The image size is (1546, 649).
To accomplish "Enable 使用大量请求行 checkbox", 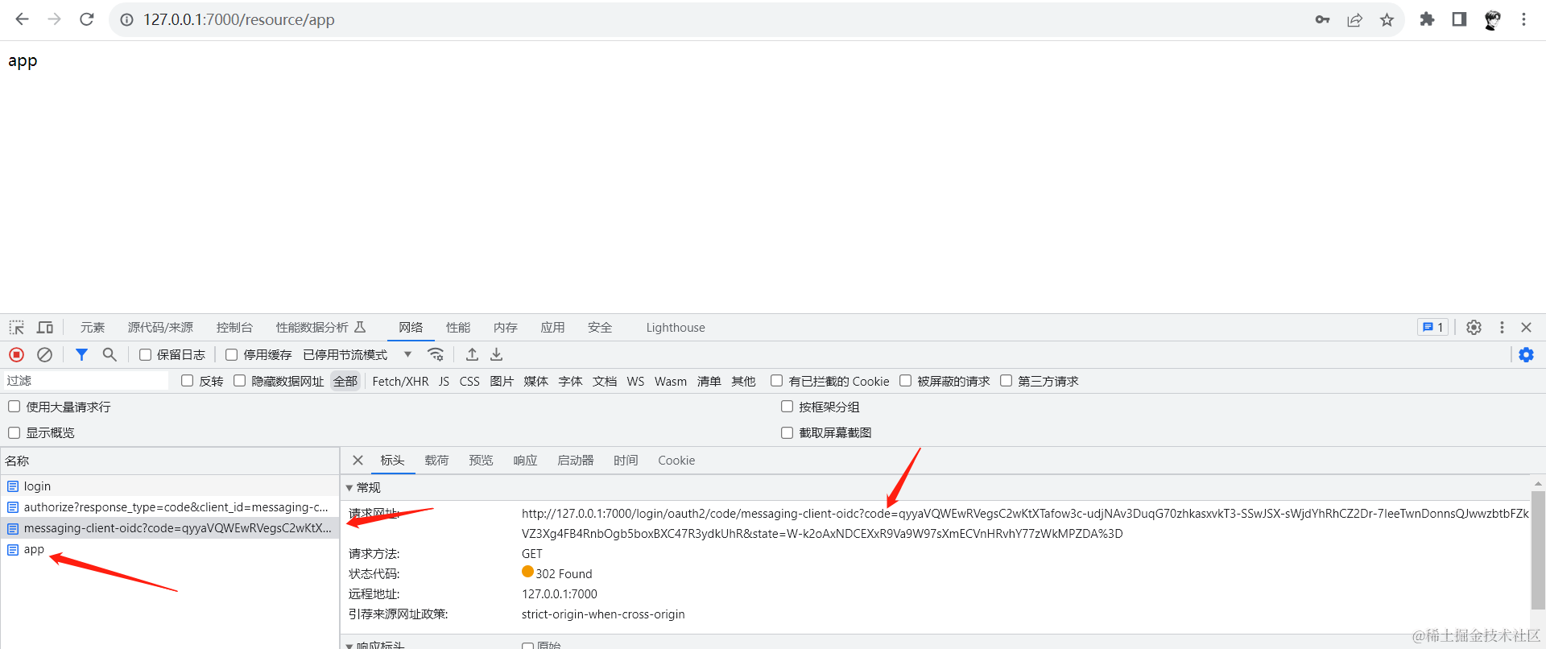I will click(14, 407).
